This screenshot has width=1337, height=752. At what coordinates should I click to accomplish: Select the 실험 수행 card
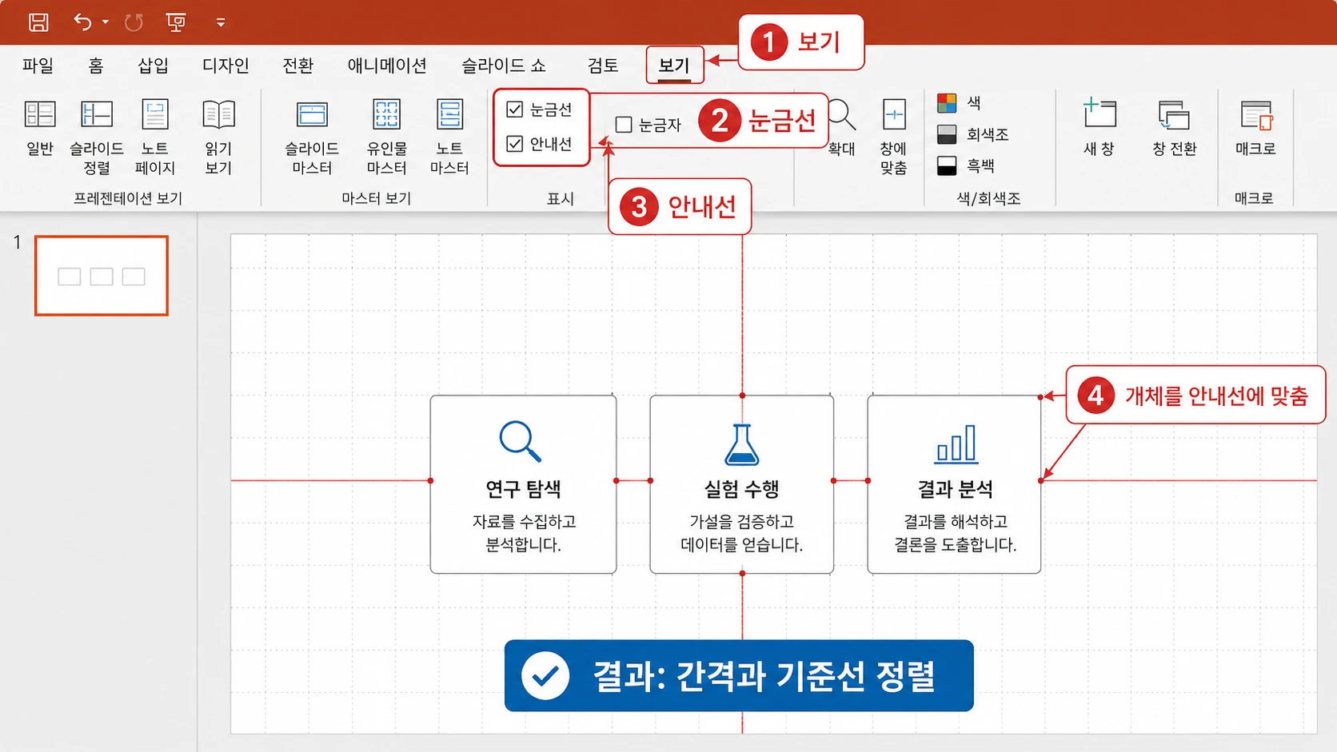(742, 484)
